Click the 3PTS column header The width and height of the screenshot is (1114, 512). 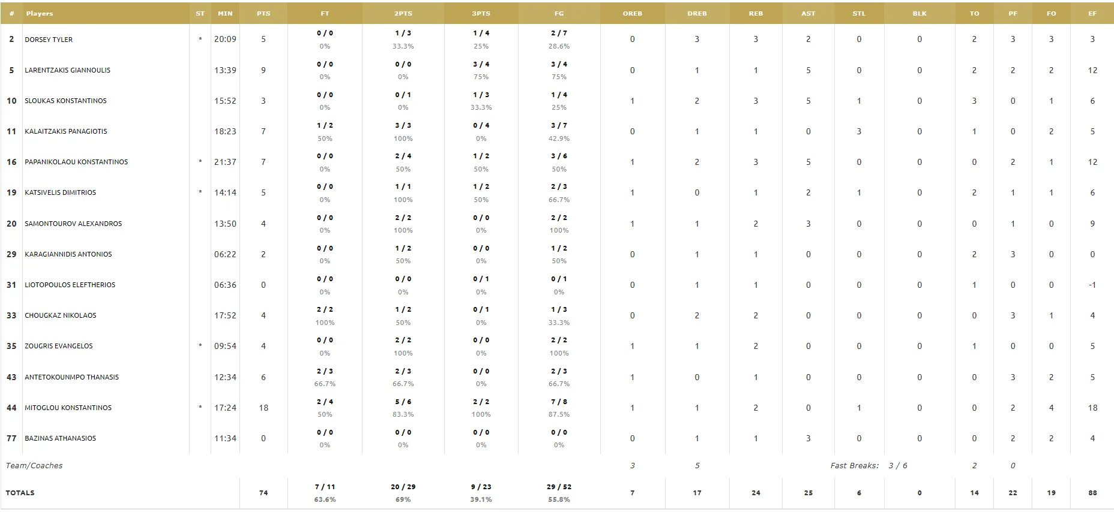[481, 13]
